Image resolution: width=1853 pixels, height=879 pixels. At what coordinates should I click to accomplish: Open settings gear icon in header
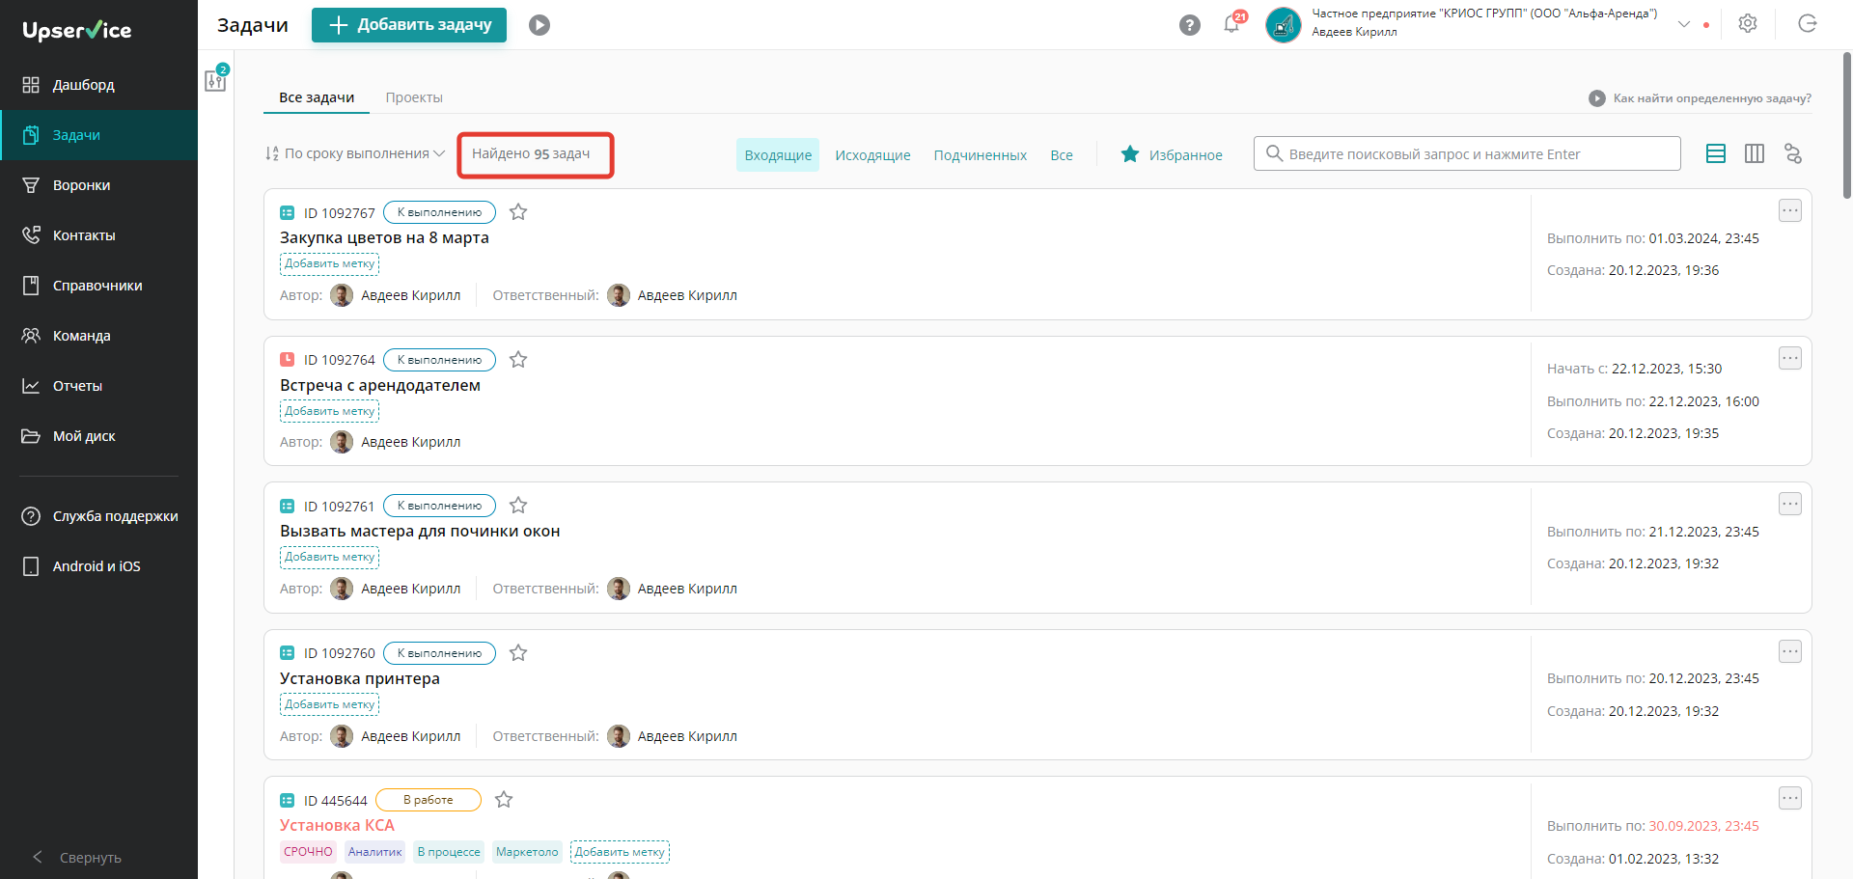pos(1748,24)
